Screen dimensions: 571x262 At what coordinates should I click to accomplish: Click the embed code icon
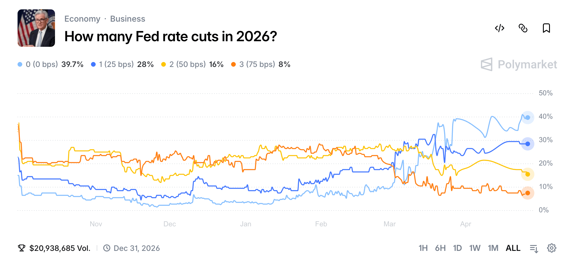point(499,28)
